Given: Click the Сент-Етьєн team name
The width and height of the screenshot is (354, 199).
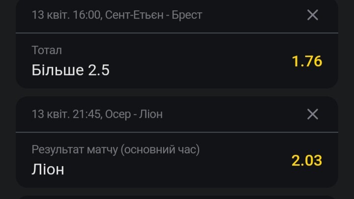Looking at the screenshot, I should (134, 15).
